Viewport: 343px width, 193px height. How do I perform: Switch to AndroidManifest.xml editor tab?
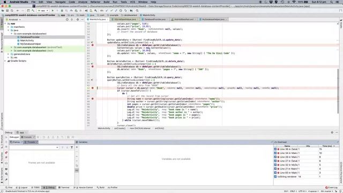183,19
